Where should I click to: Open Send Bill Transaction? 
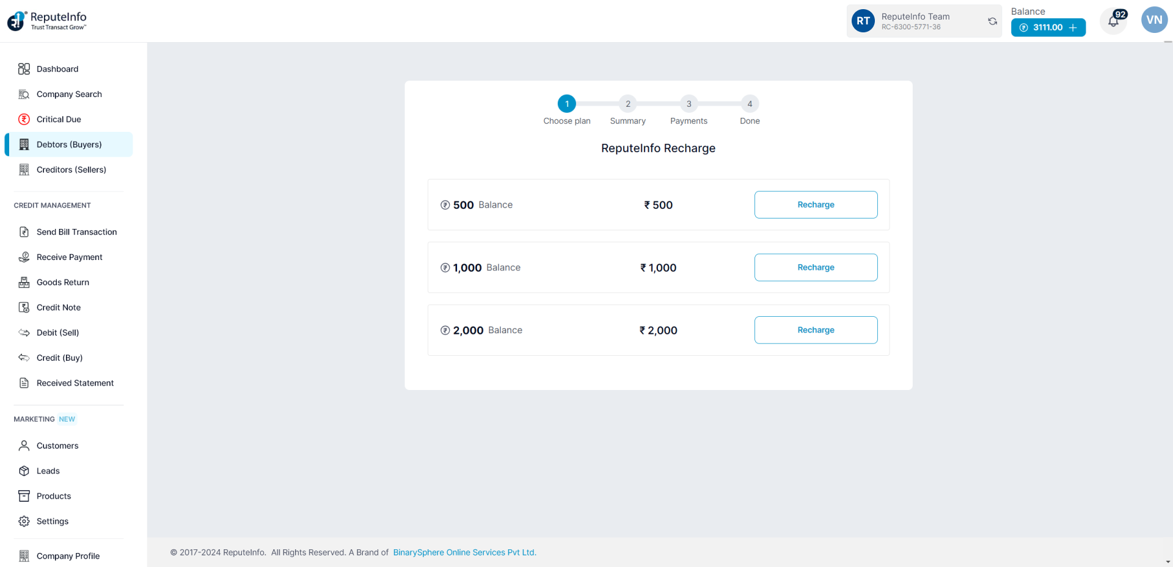[x=76, y=232]
